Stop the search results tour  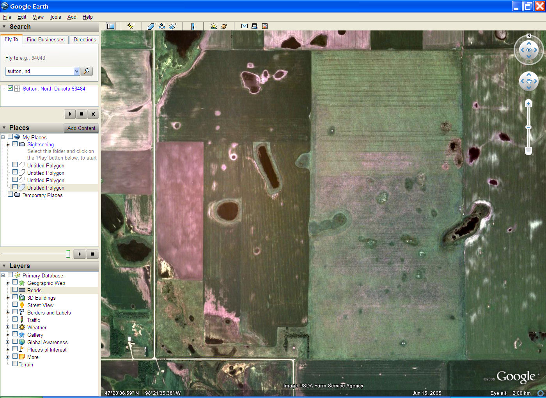82,114
